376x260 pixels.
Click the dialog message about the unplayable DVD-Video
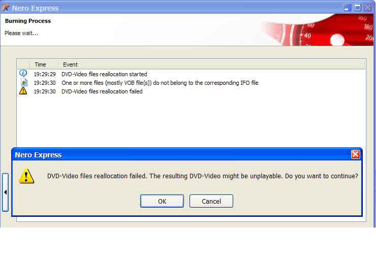tap(202, 176)
